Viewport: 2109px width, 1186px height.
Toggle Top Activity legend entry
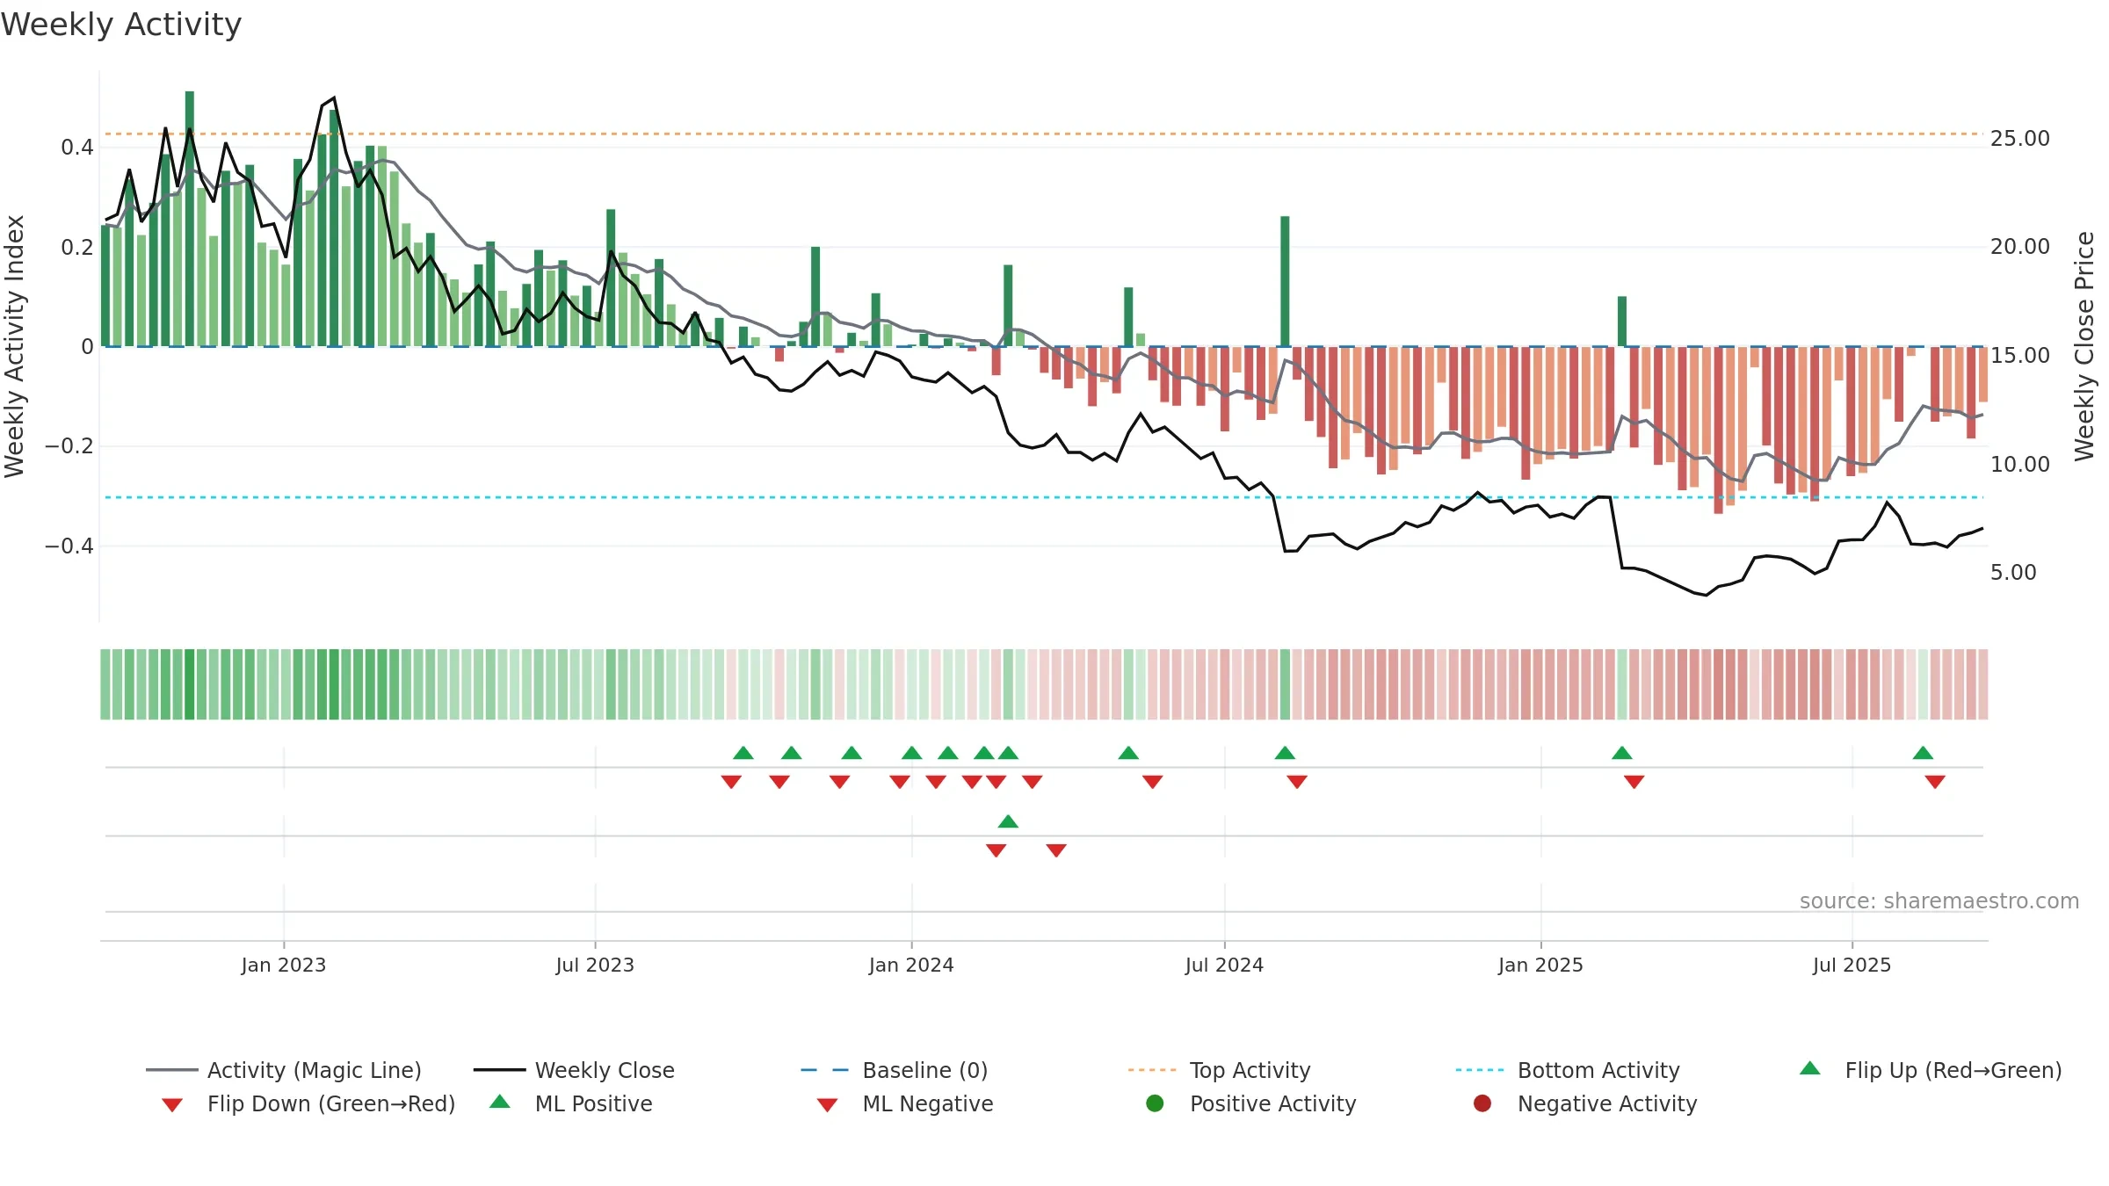1219,1070
